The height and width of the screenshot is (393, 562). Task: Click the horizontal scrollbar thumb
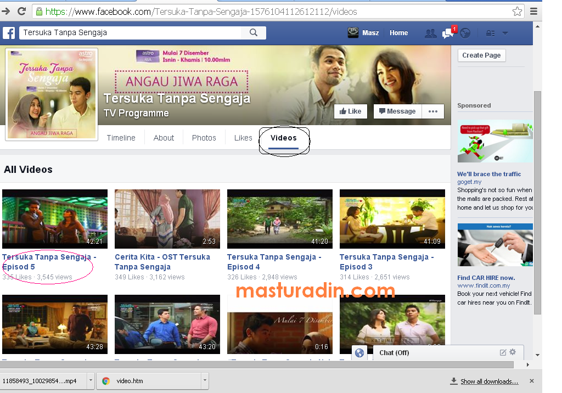[257, 364]
